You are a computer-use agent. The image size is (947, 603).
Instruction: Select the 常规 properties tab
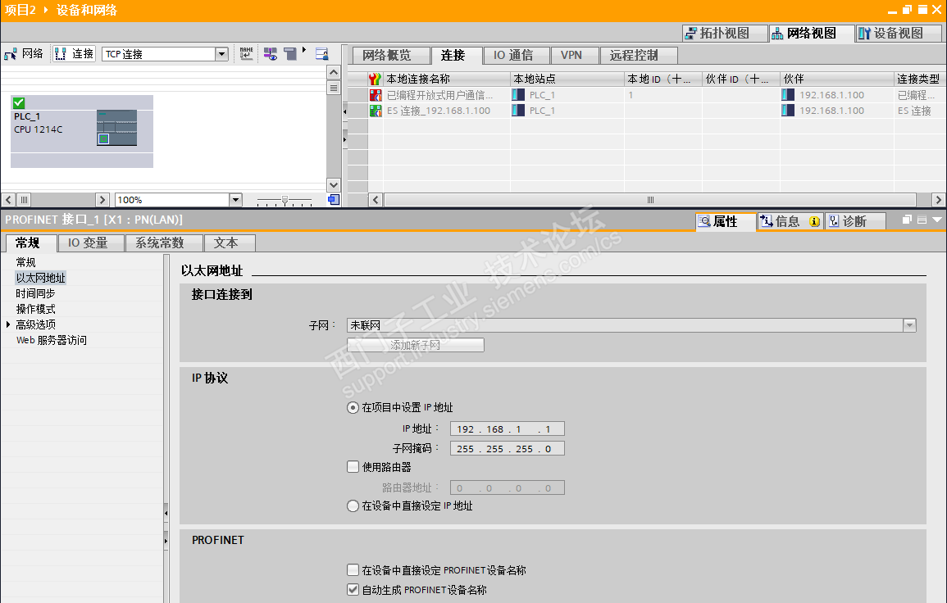click(x=31, y=243)
